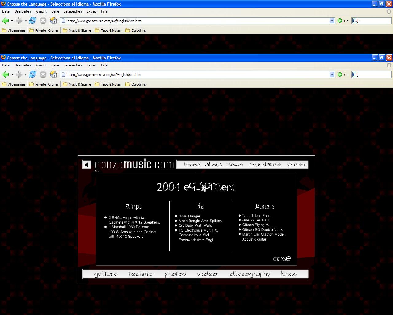Expand URL bar dropdown in upper window
This screenshot has width=393, height=315.
pyautogui.click(x=332, y=21)
